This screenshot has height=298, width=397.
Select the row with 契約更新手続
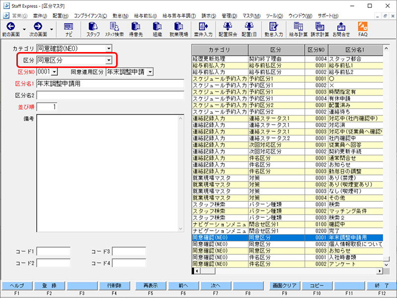click(287, 152)
